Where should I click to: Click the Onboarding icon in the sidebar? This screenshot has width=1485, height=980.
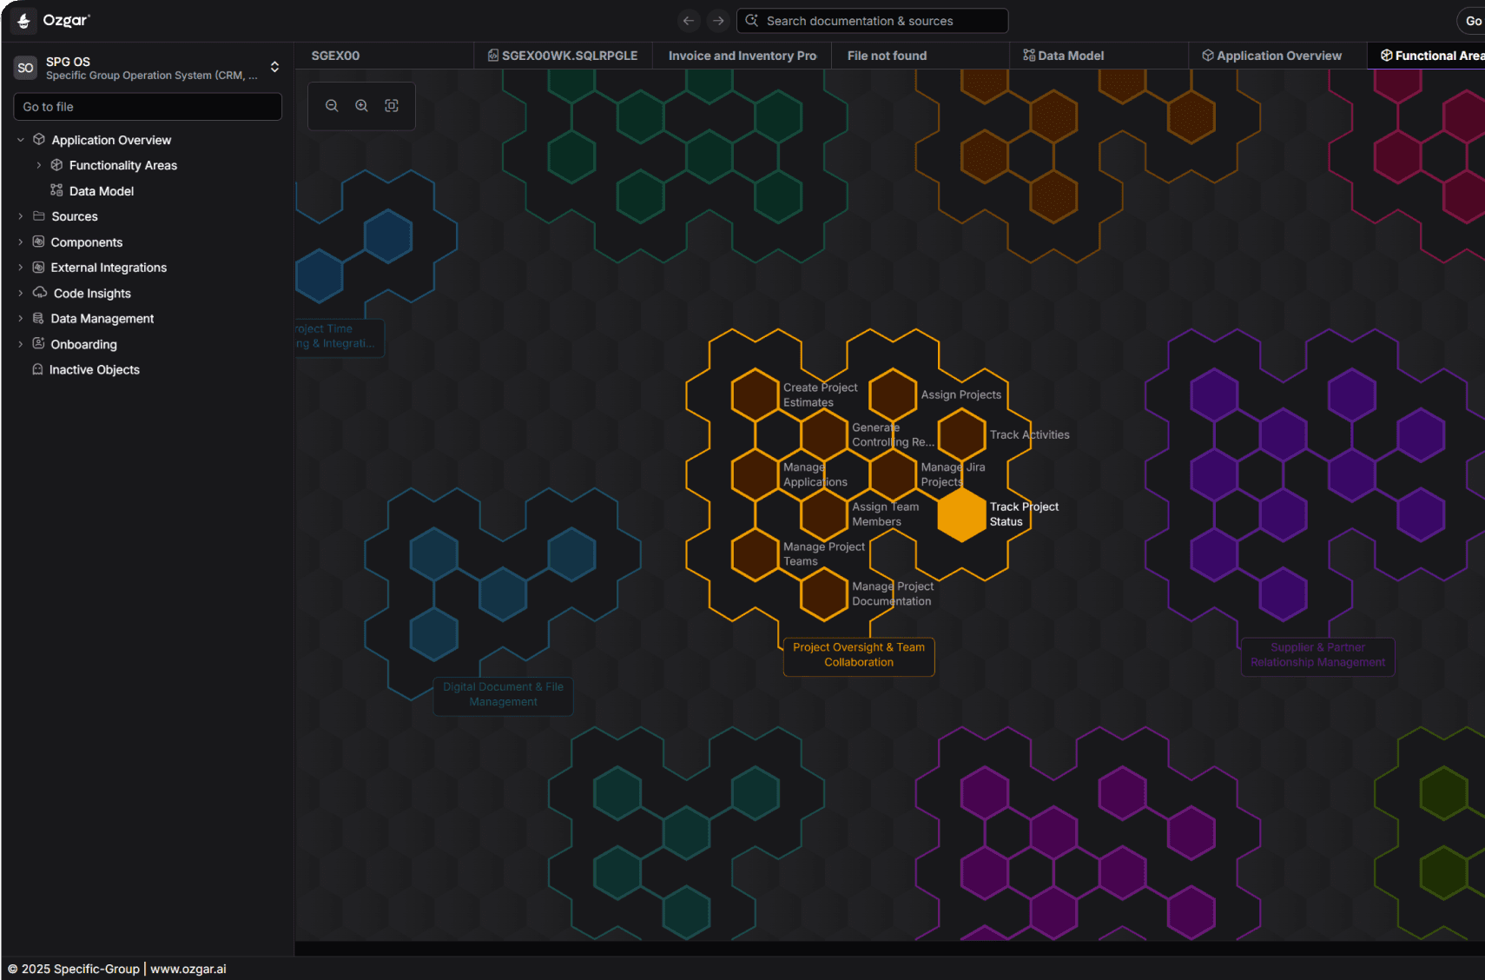pos(39,344)
